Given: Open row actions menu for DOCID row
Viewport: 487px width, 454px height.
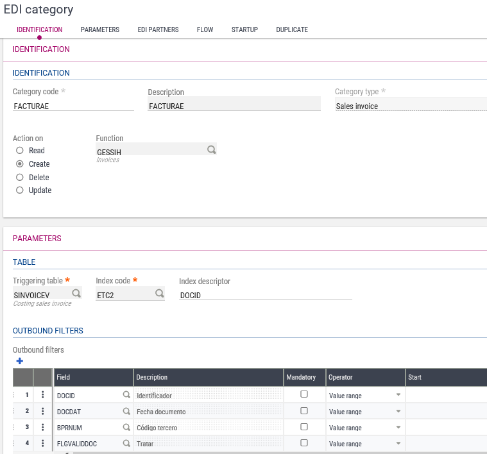Looking at the screenshot, I should coord(42,395).
